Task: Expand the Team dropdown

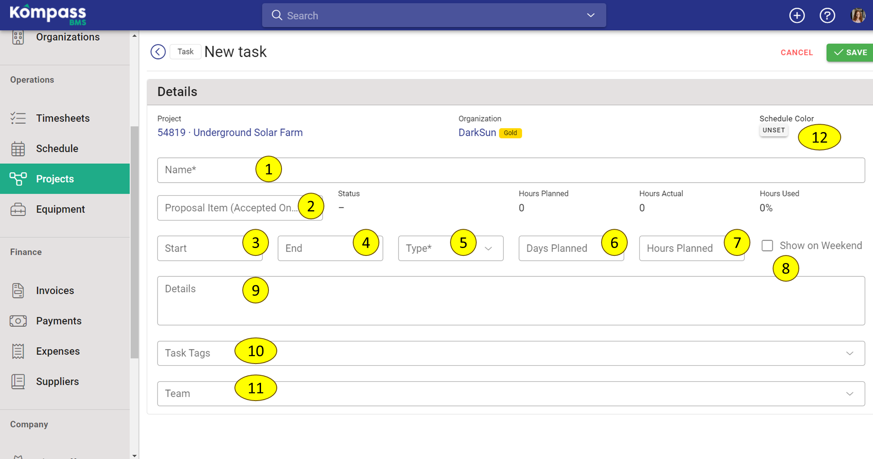Action: click(849, 393)
